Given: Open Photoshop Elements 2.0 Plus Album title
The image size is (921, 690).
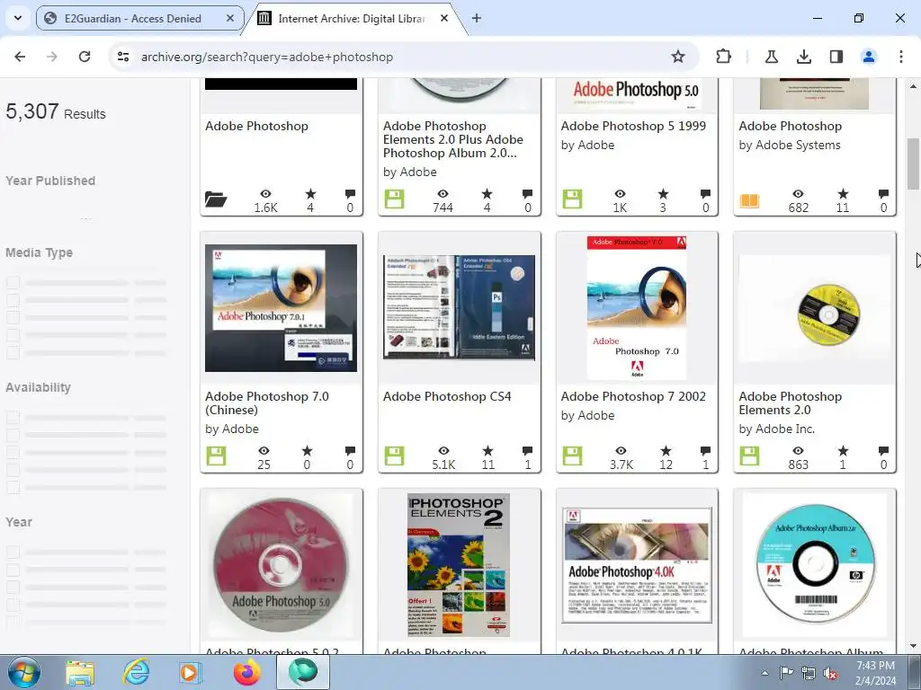Looking at the screenshot, I should pos(453,139).
